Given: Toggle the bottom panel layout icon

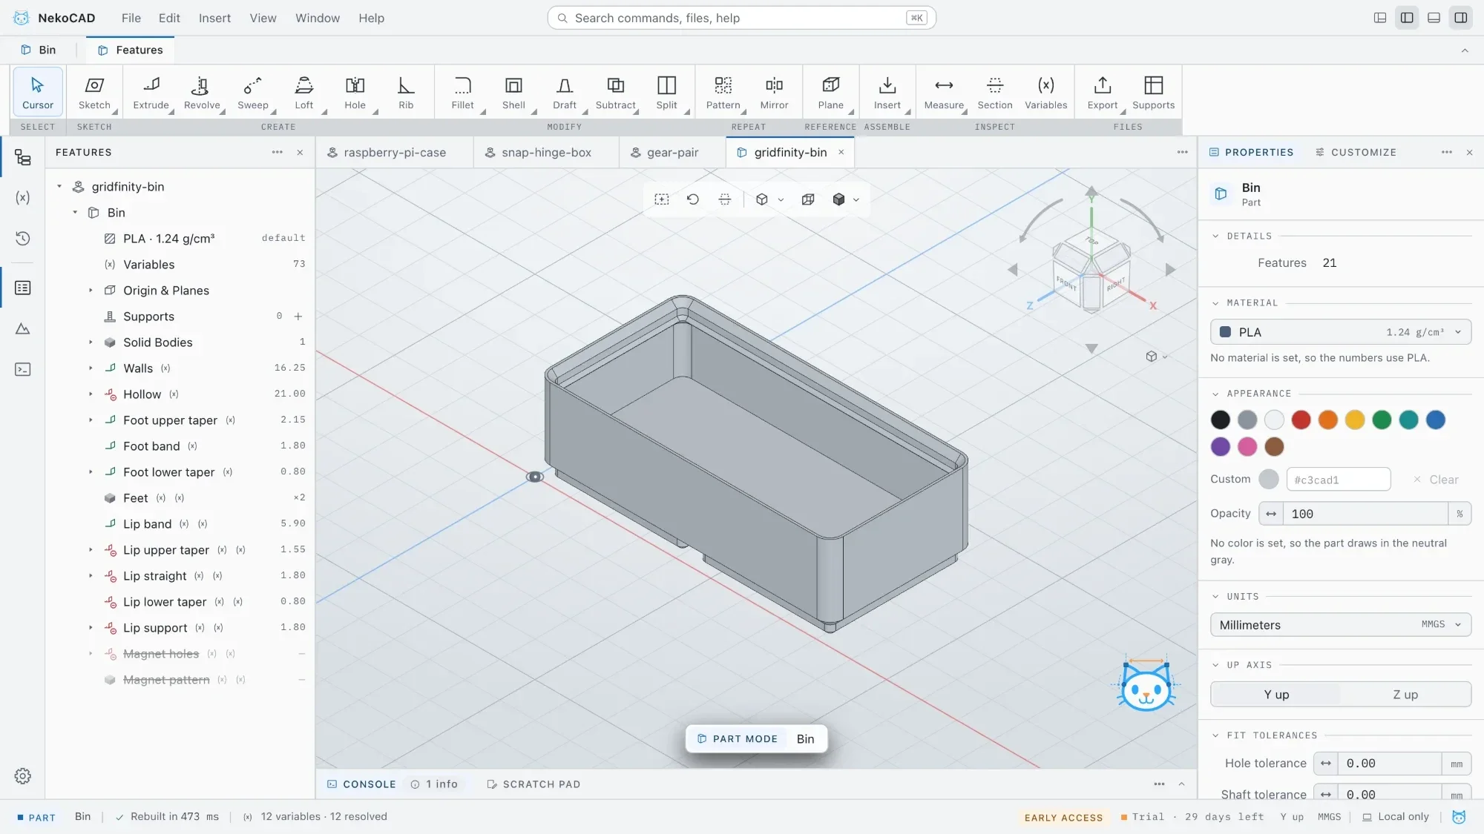Looking at the screenshot, I should coord(1434,18).
